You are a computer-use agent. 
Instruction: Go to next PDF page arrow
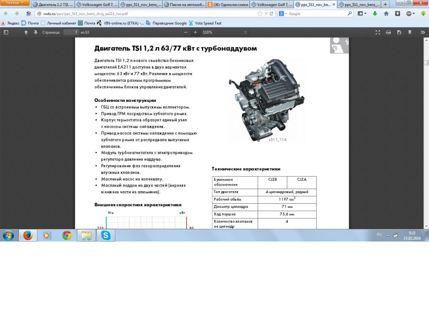click(x=36, y=32)
